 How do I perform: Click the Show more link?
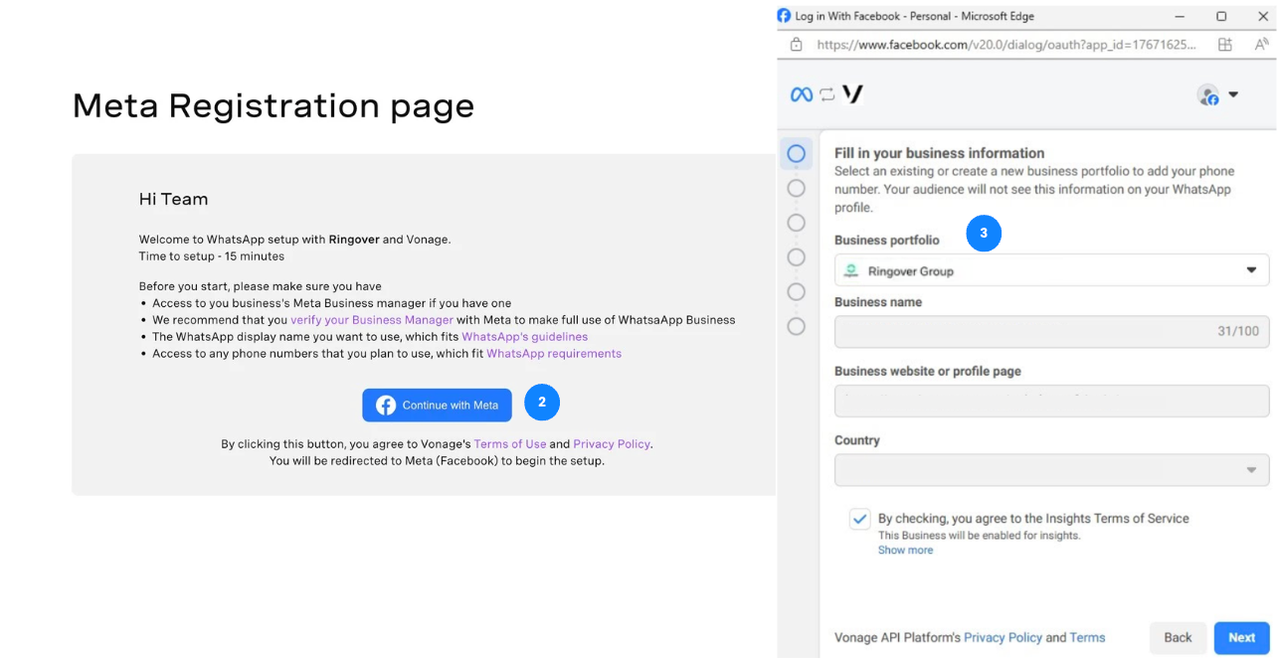coord(905,551)
